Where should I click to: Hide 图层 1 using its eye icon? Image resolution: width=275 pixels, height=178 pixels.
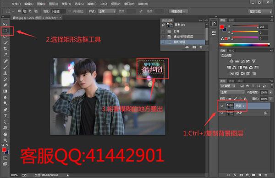222,106
